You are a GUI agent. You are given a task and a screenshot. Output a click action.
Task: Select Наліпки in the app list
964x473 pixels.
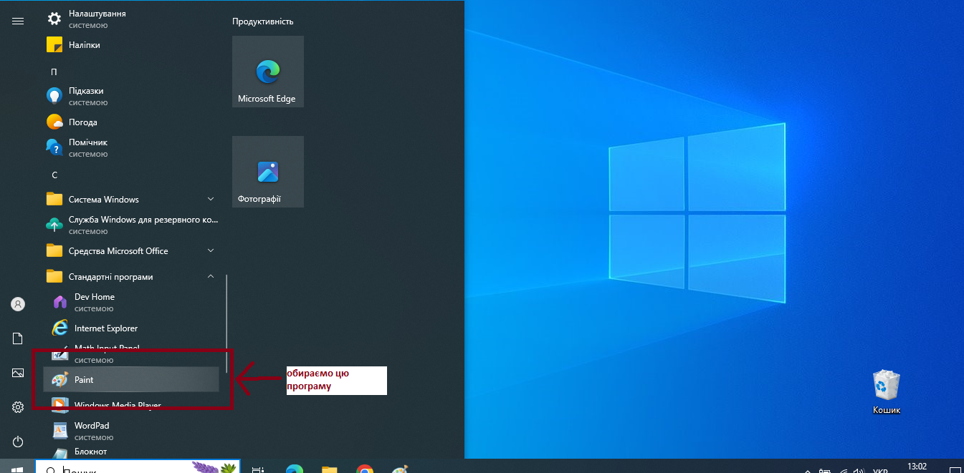(x=84, y=45)
